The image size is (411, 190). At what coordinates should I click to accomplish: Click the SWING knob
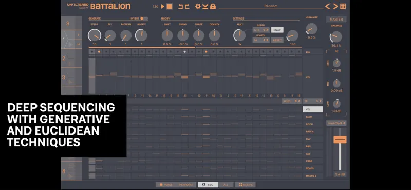tap(183, 35)
